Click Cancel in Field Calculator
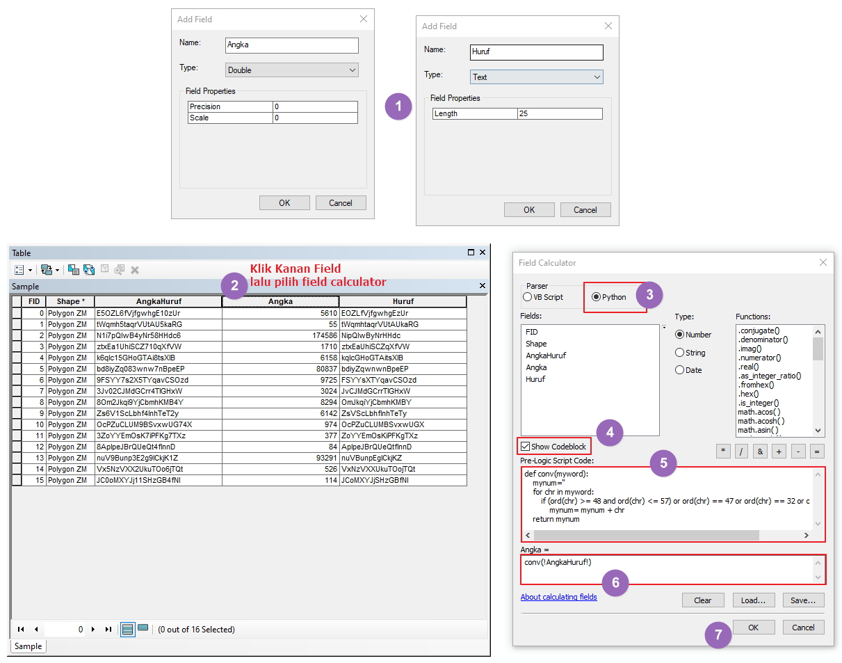The height and width of the screenshot is (663, 842). click(803, 627)
